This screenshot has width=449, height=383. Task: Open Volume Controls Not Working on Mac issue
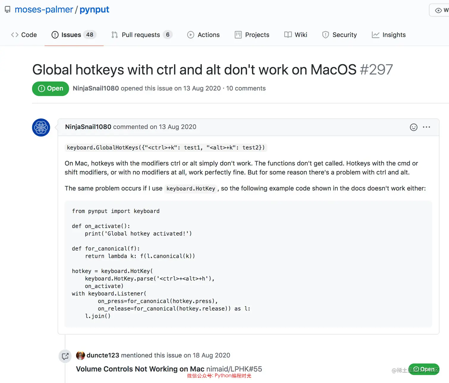coord(140,369)
